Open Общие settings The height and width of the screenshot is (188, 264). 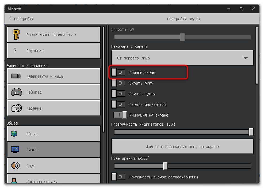[54, 134]
